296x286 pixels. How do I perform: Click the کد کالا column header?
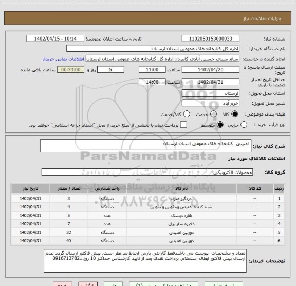tap(255, 188)
